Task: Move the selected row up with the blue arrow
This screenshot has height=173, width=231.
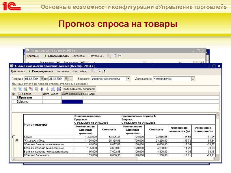Action: 42,89
